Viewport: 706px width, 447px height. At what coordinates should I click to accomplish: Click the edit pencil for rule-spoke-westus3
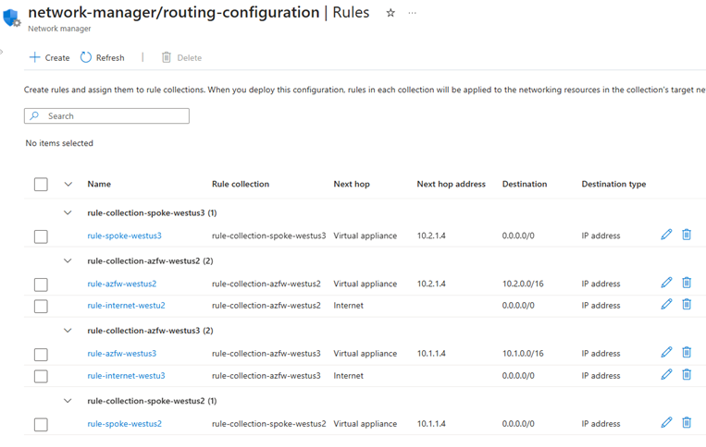point(666,236)
